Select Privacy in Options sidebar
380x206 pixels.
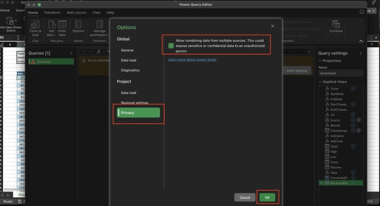[139, 113]
